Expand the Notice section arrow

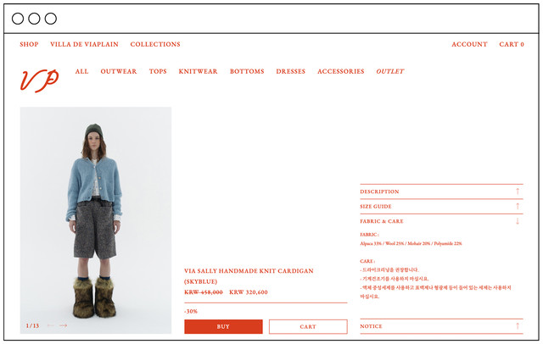tap(518, 326)
